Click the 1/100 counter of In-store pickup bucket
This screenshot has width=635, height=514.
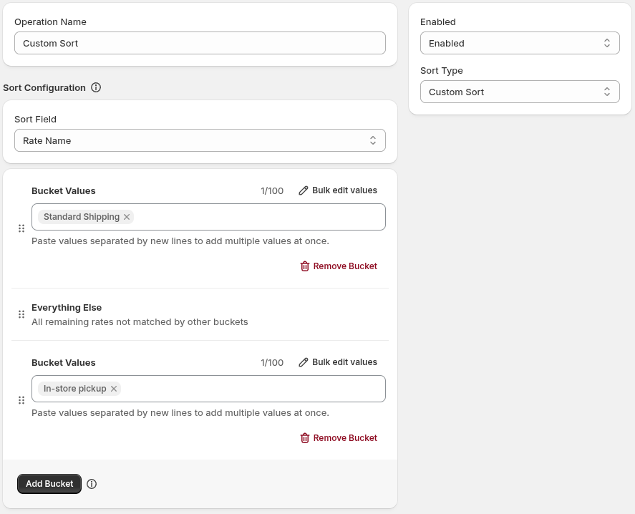pyautogui.click(x=272, y=362)
